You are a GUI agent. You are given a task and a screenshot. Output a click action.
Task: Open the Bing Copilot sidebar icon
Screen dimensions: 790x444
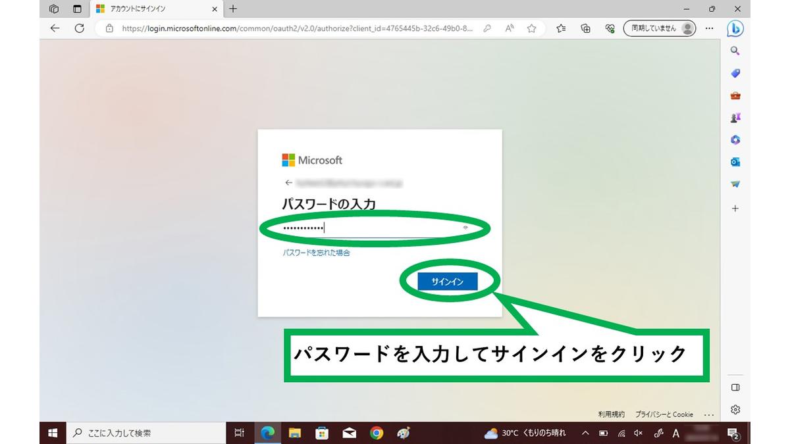point(735,29)
